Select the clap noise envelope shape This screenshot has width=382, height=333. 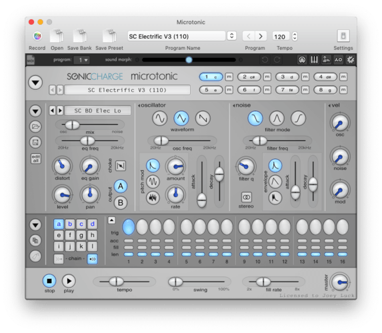(275, 198)
